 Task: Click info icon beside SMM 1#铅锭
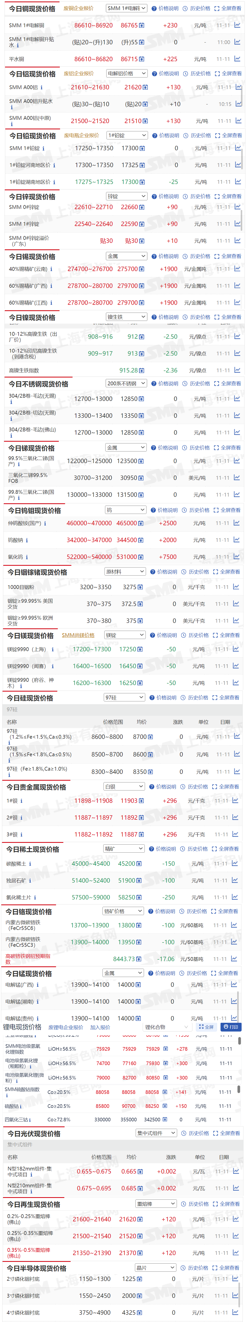[43, 148]
